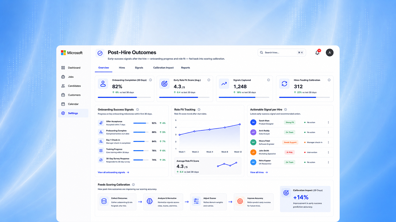Viewport: 396px width, 222px height.
Task: Open the options menu for Neha Kapoor
Action: tap(328, 162)
